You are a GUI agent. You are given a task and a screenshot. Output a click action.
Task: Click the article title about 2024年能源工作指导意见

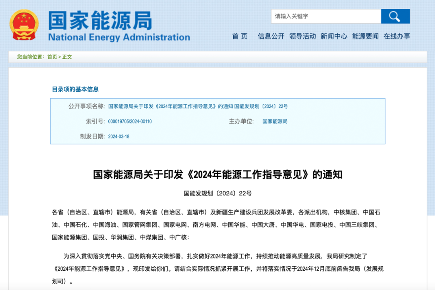coord(217,175)
